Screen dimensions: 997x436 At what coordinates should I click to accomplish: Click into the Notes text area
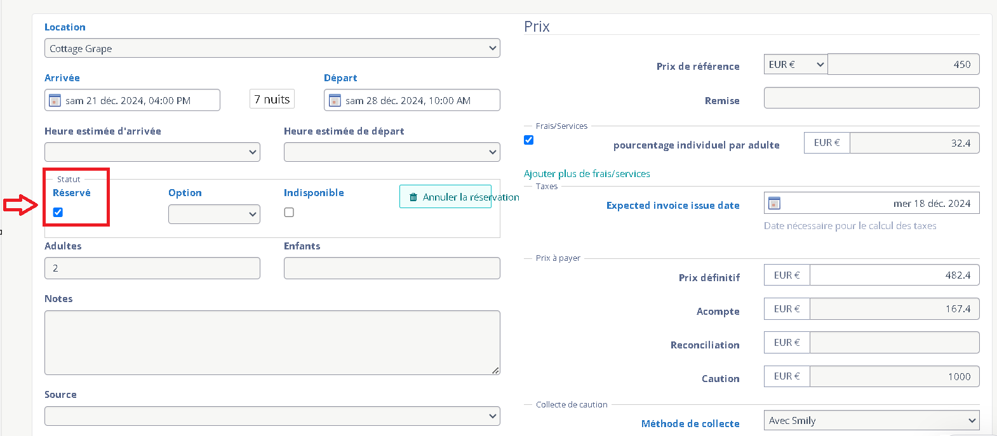[x=272, y=342]
